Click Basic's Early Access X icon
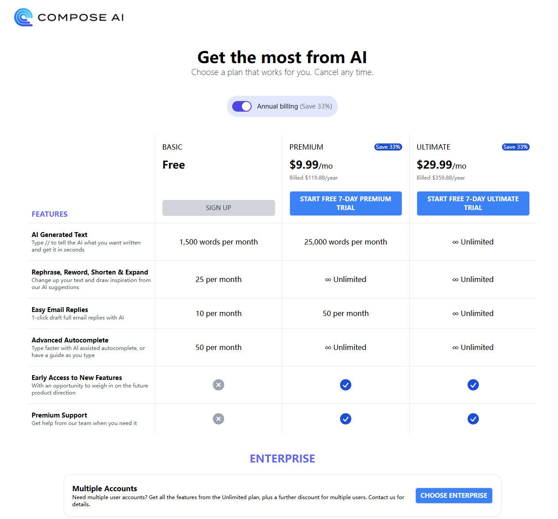The height and width of the screenshot is (519, 558). [219, 385]
